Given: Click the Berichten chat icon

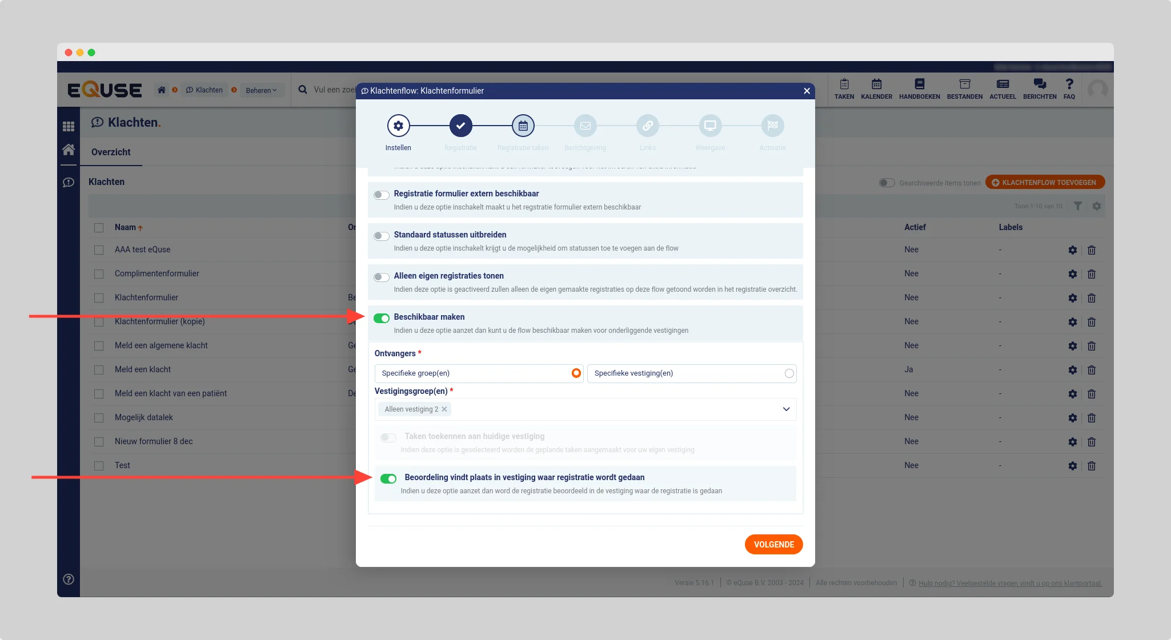Looking at the screenshot, I should click(x=1040, y=84).
